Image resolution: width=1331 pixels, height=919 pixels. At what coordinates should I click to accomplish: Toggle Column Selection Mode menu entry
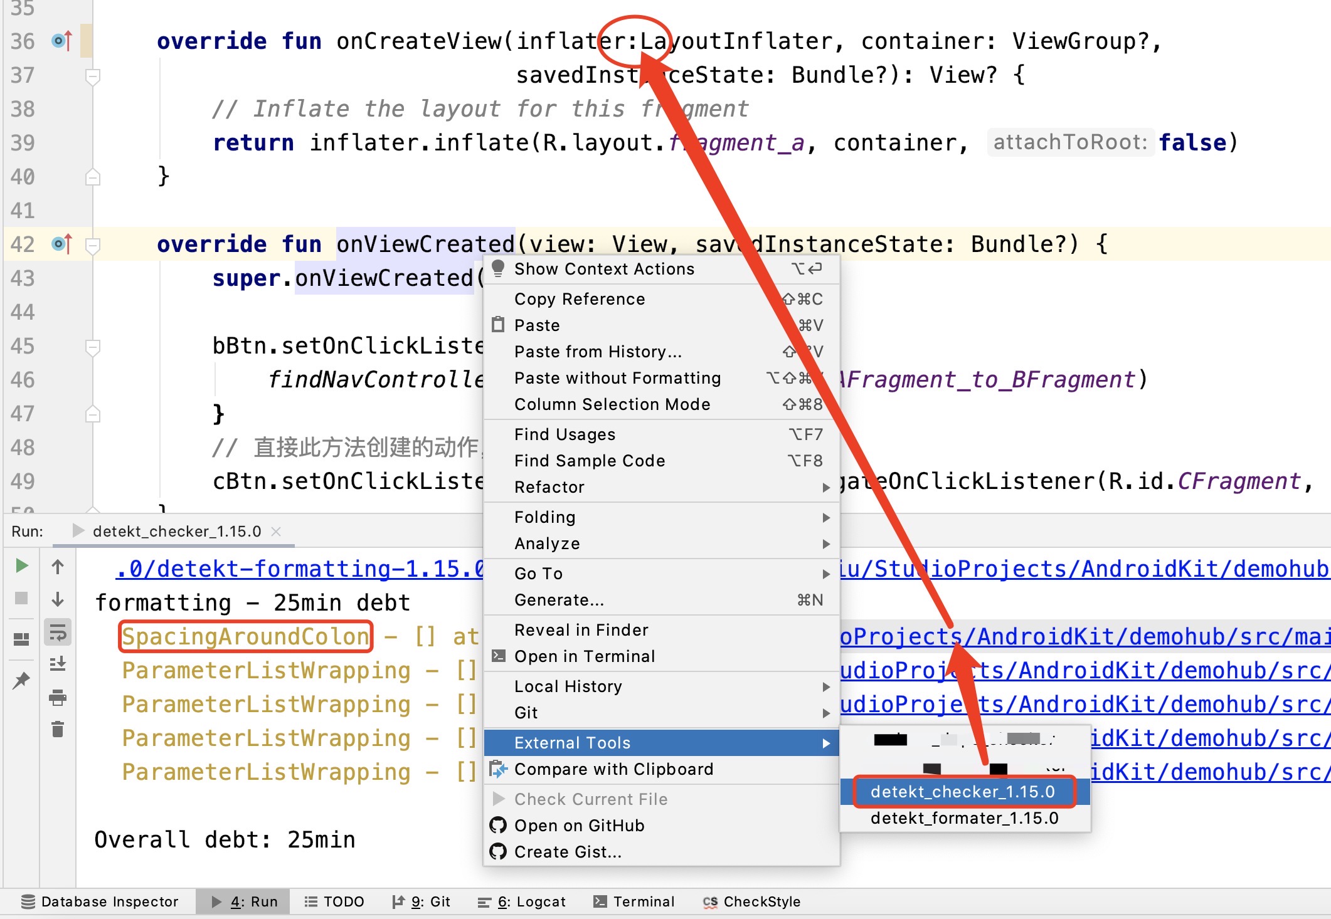[x=612, y=404]
